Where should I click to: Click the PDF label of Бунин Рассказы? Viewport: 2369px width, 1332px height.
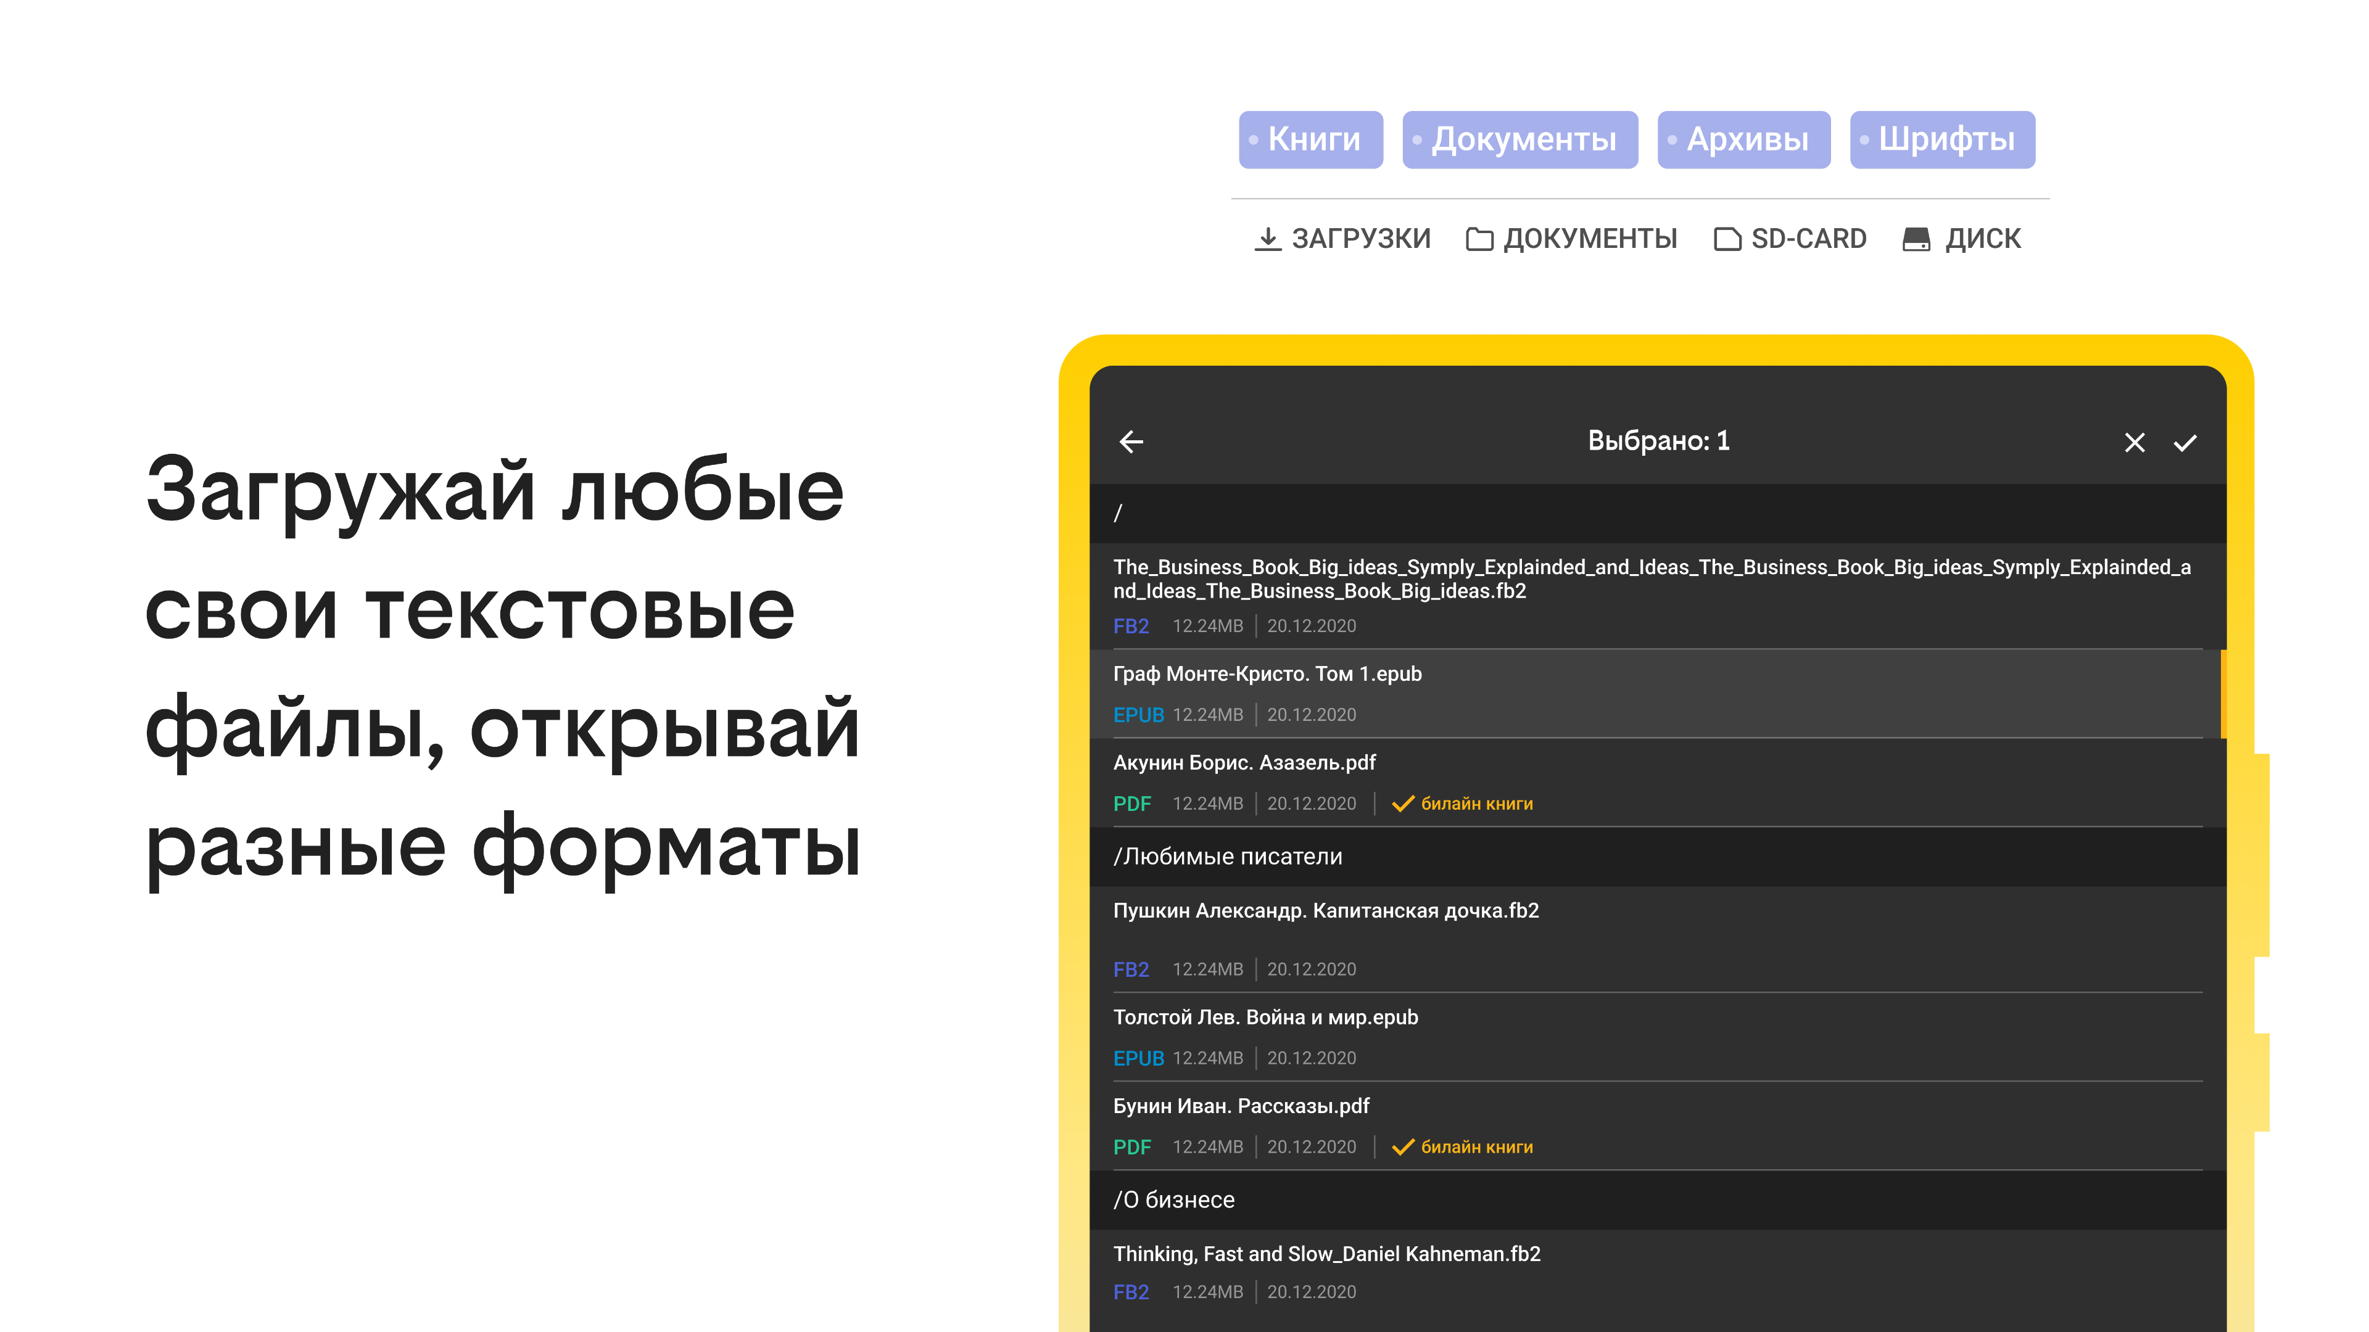click(1132, 1147)
